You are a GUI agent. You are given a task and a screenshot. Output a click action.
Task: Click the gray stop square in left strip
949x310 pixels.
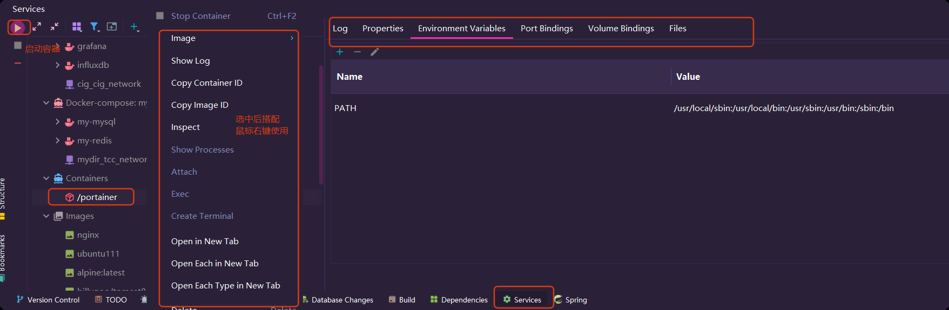[x=18, y=45]
